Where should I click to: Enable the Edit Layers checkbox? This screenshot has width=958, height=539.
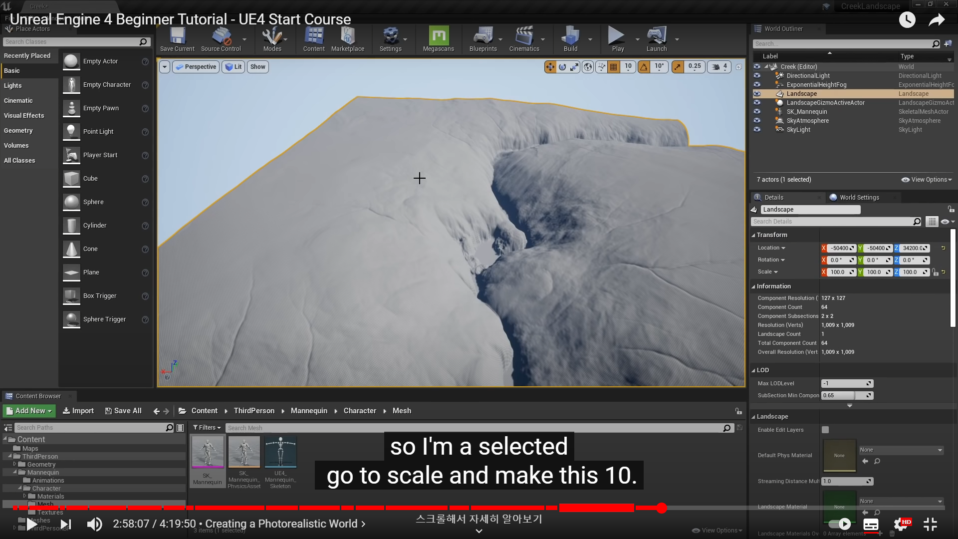[x=825, y=430]
